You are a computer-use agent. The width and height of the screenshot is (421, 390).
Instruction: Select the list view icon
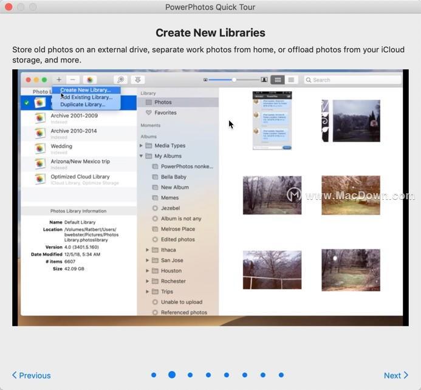tap(291, 80)
